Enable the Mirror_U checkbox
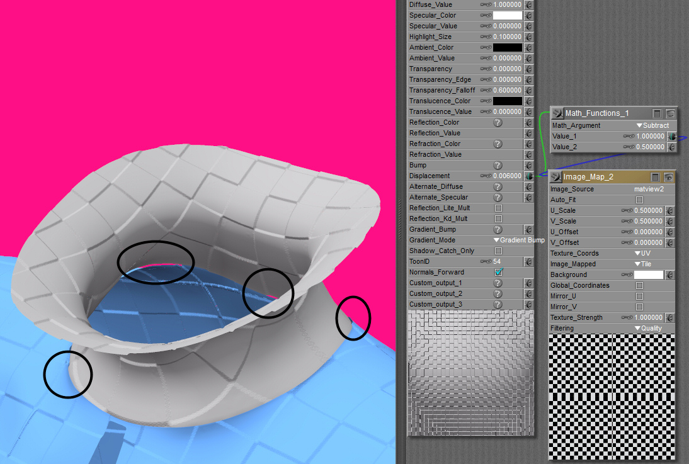 [639, 297]
